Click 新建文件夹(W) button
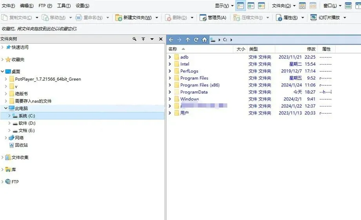Screen dimensions: 361x220 [x=134, y=18]
